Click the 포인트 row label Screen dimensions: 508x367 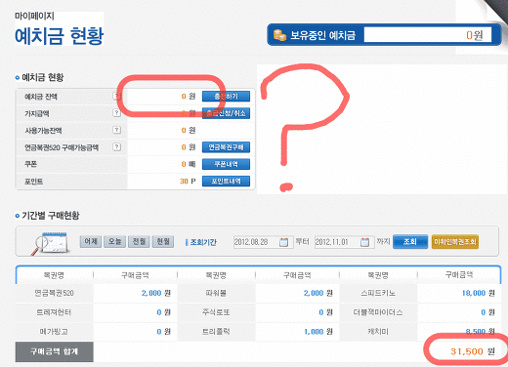click(x=34, y=182)
